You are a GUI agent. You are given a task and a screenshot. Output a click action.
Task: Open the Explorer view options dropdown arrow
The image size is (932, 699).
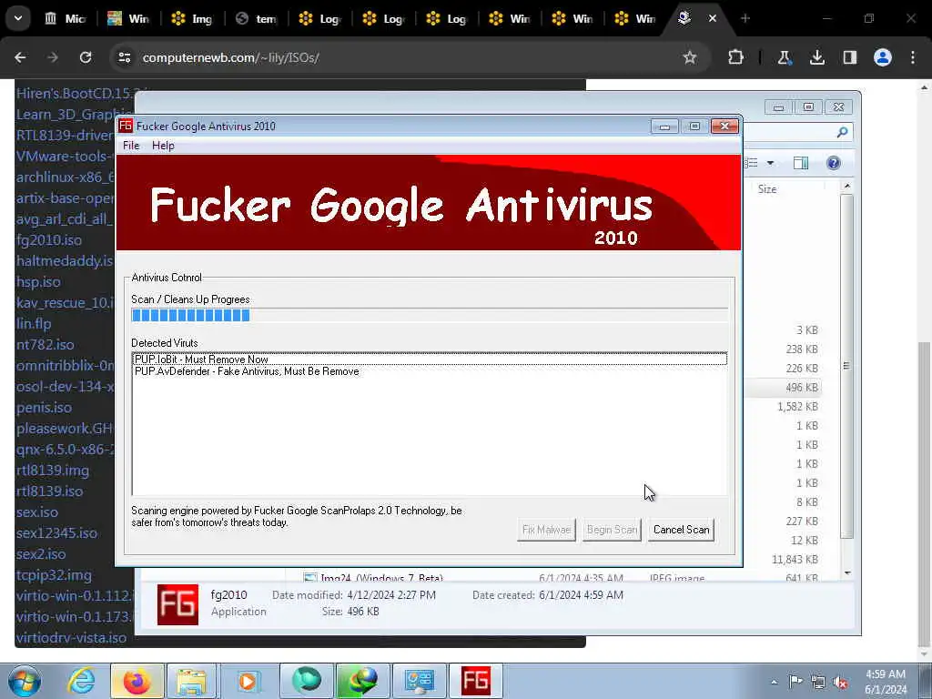770,163
